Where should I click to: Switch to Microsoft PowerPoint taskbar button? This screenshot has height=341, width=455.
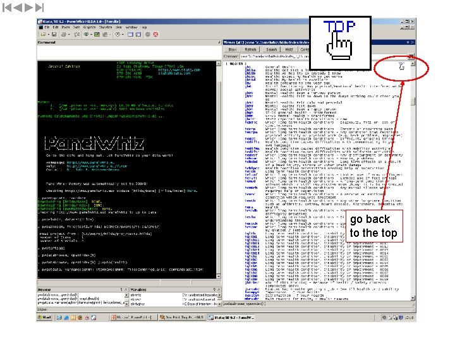[134, 318]
